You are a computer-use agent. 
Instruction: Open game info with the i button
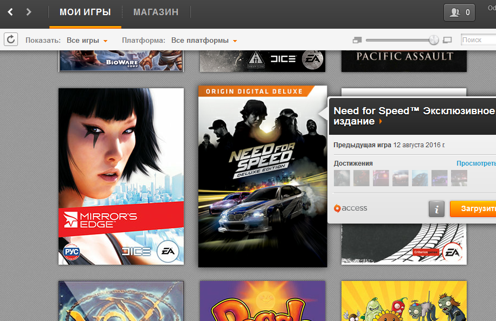pyautogui.click(x=436, y=208)
